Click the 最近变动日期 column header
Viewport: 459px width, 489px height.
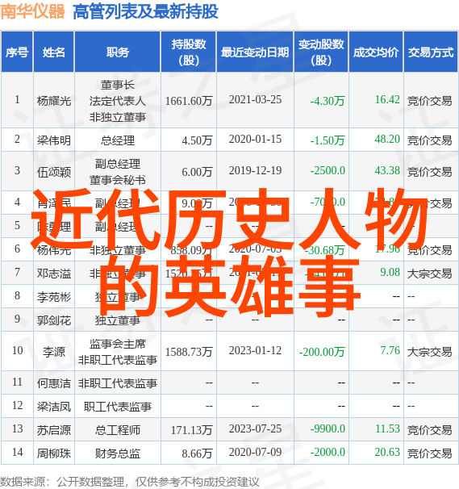tap(255, 52)
